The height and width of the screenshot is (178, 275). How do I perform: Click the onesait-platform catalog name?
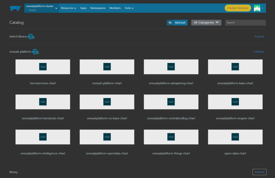(20, 52)
